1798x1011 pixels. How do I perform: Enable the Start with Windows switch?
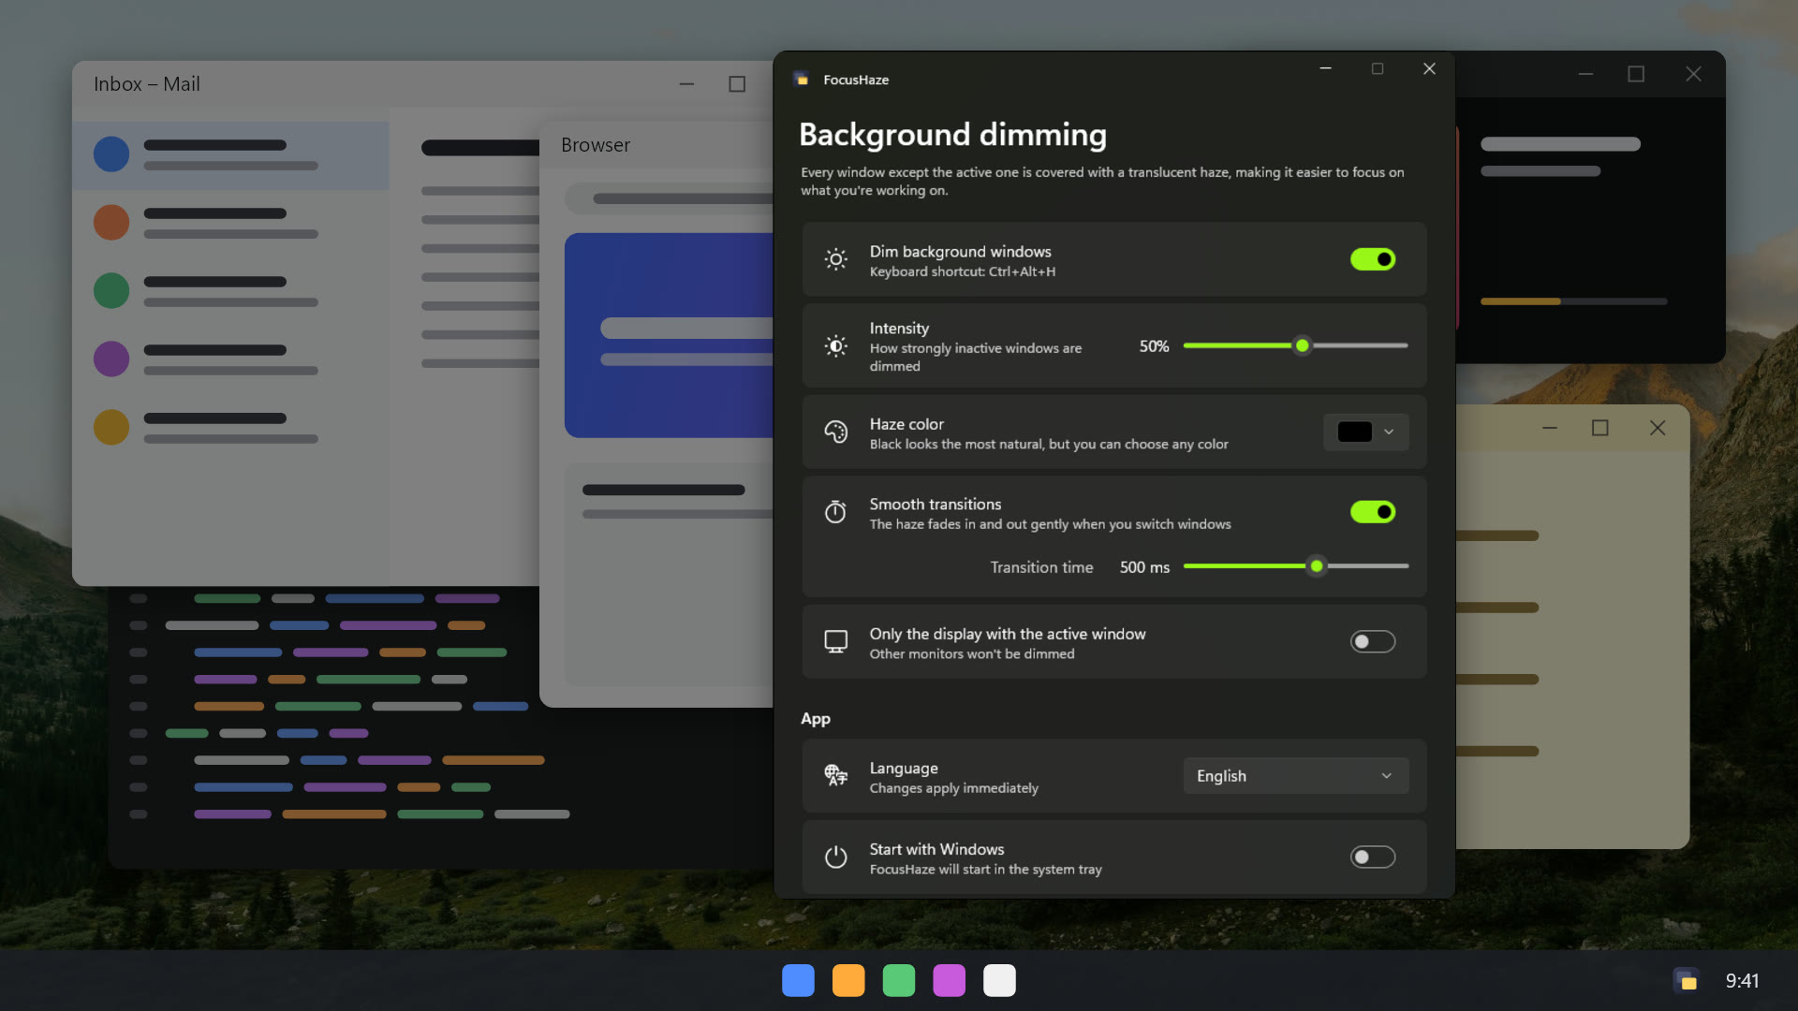1373,857
